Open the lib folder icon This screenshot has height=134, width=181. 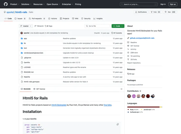tap(22, 43)
